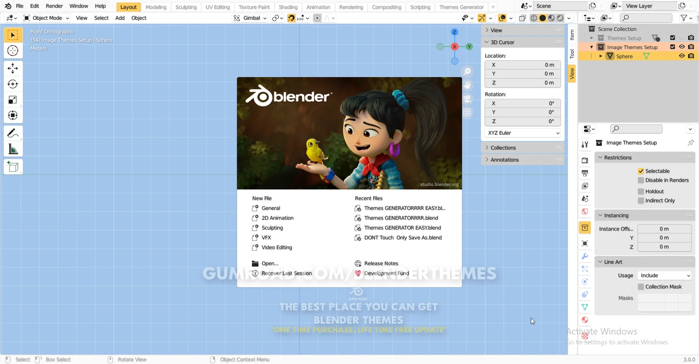Collapse the Restrictions panel
This screenshot has width=699, height=364.
[x=645, y=158]
